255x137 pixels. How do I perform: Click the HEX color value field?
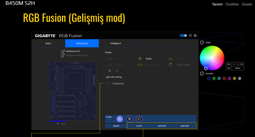238,68
